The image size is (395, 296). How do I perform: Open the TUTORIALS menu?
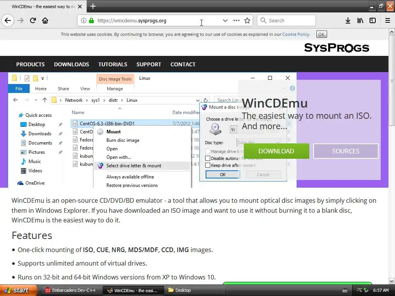[x=113, y=64]
